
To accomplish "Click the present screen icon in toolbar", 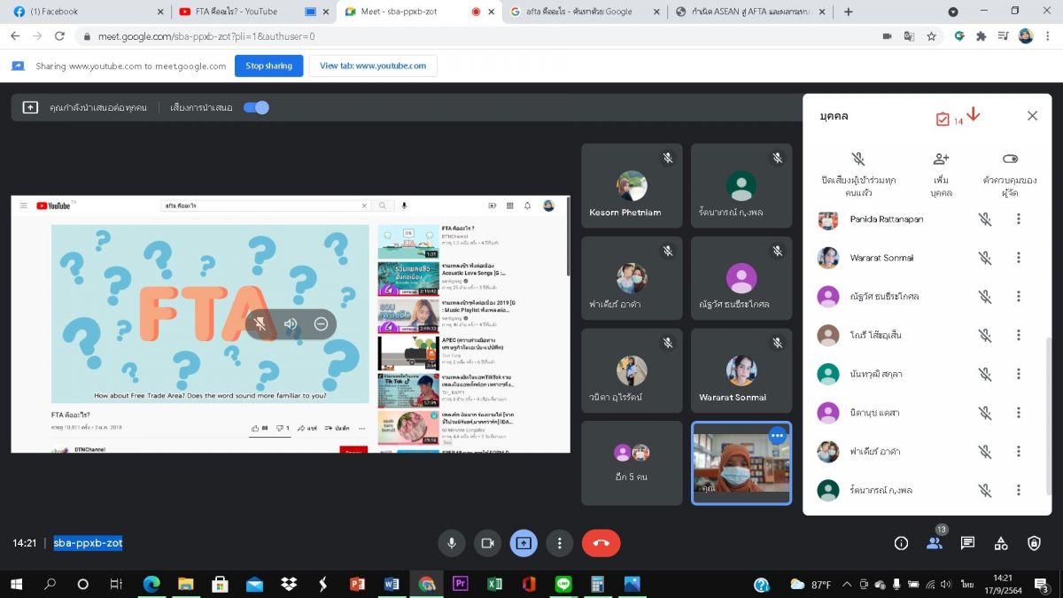I will (x=524, y=543).
